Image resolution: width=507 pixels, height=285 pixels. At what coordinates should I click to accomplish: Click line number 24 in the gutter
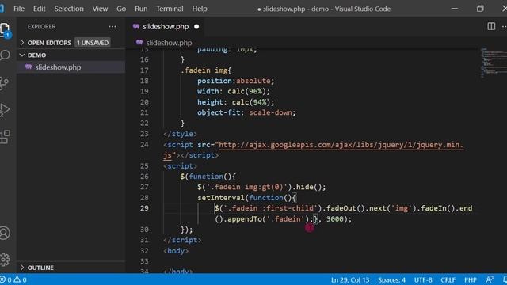pyautogui.click(x=144, y=144)
